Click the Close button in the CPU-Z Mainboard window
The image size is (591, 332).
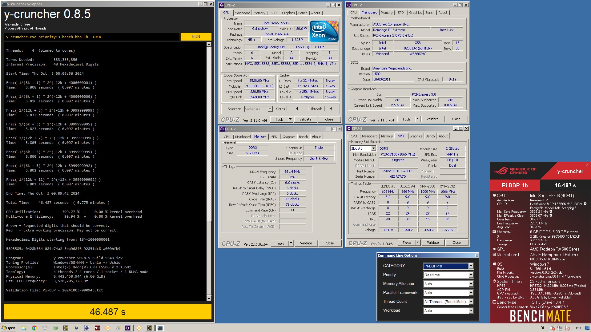(x=456, y=119)
